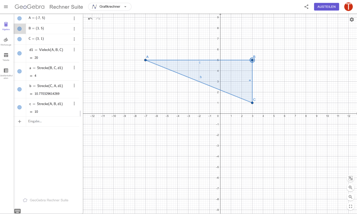Open the hamburger main menu
The width and height of the screenshot is (357, 214).
tap(6, 7)
